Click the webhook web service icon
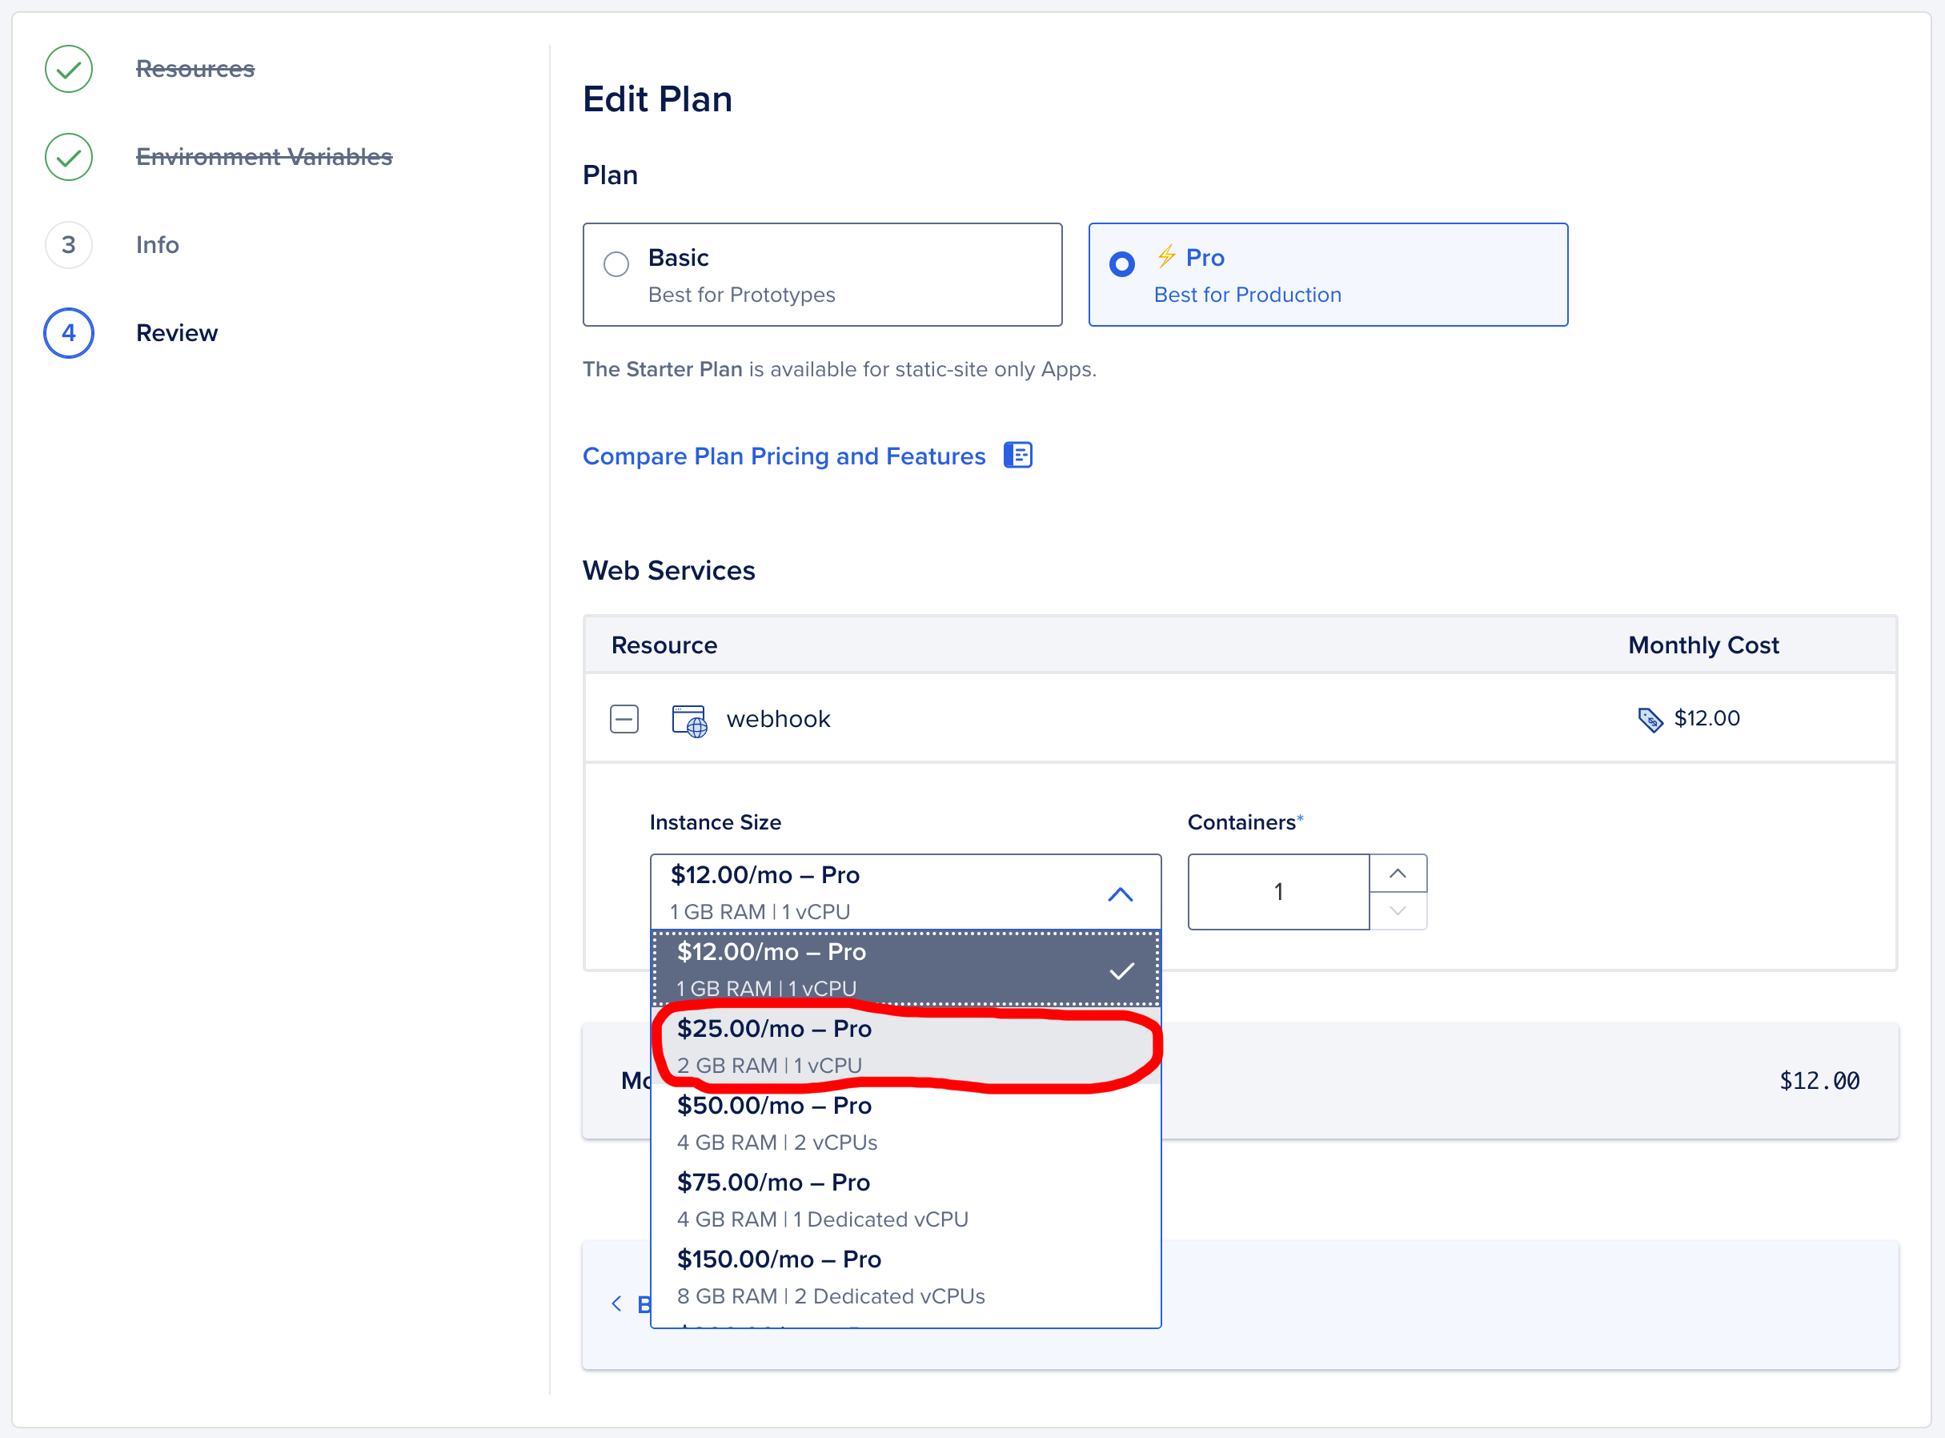Viewport: 1945px width, 1438px height. click(x=689, y=720)
